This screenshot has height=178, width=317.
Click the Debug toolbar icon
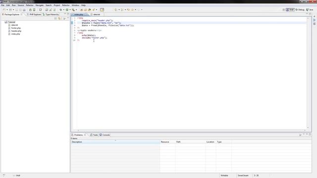(x=60, y=10)
